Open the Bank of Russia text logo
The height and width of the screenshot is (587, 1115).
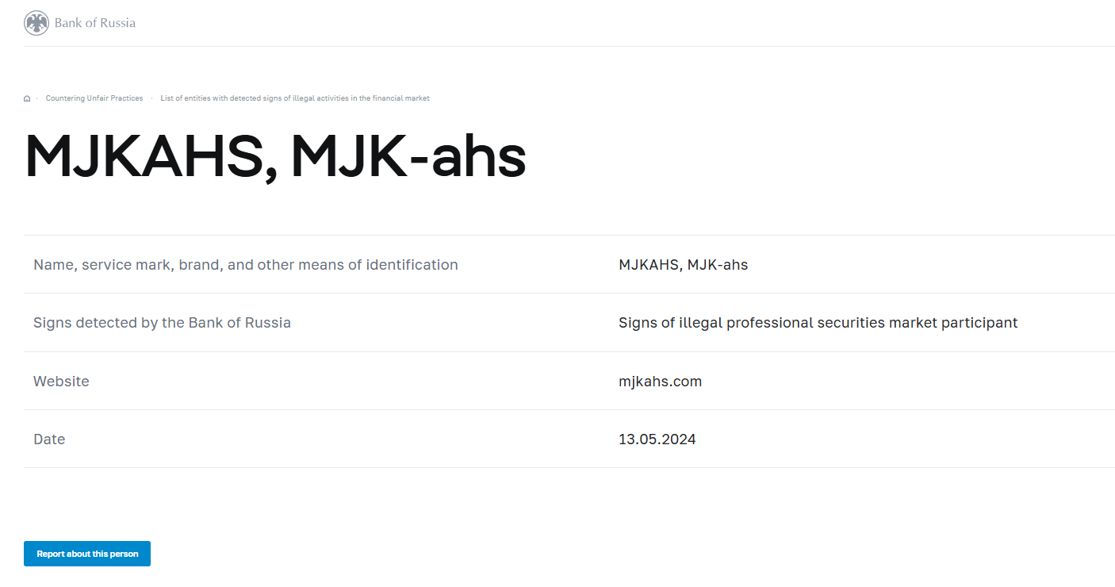click(x=94, y=23)
